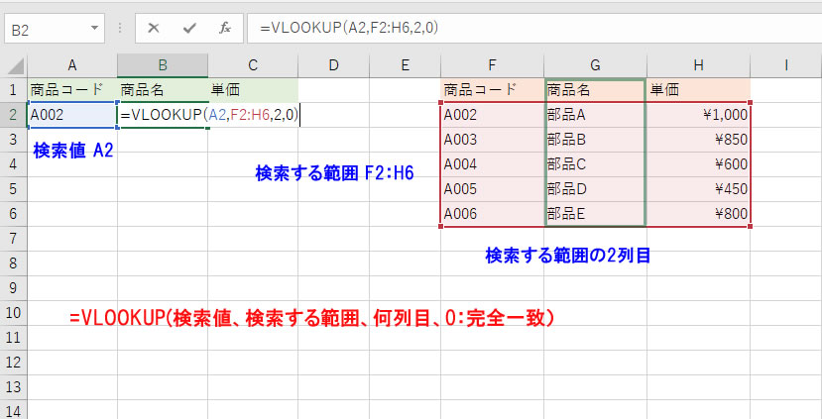Image resolution: width=822 pixels, height=419 pixels.
Task: Click cell C1 単価
Action: pos(253,89)
